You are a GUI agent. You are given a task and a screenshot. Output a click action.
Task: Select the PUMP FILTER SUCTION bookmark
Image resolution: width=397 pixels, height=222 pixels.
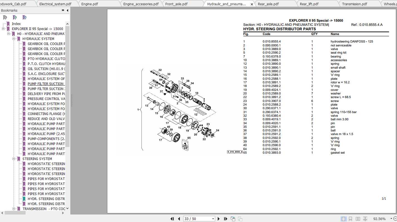click(x=46, y=84)
